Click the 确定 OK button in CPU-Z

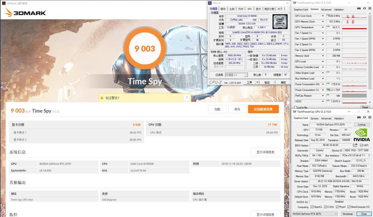[283, 83]
